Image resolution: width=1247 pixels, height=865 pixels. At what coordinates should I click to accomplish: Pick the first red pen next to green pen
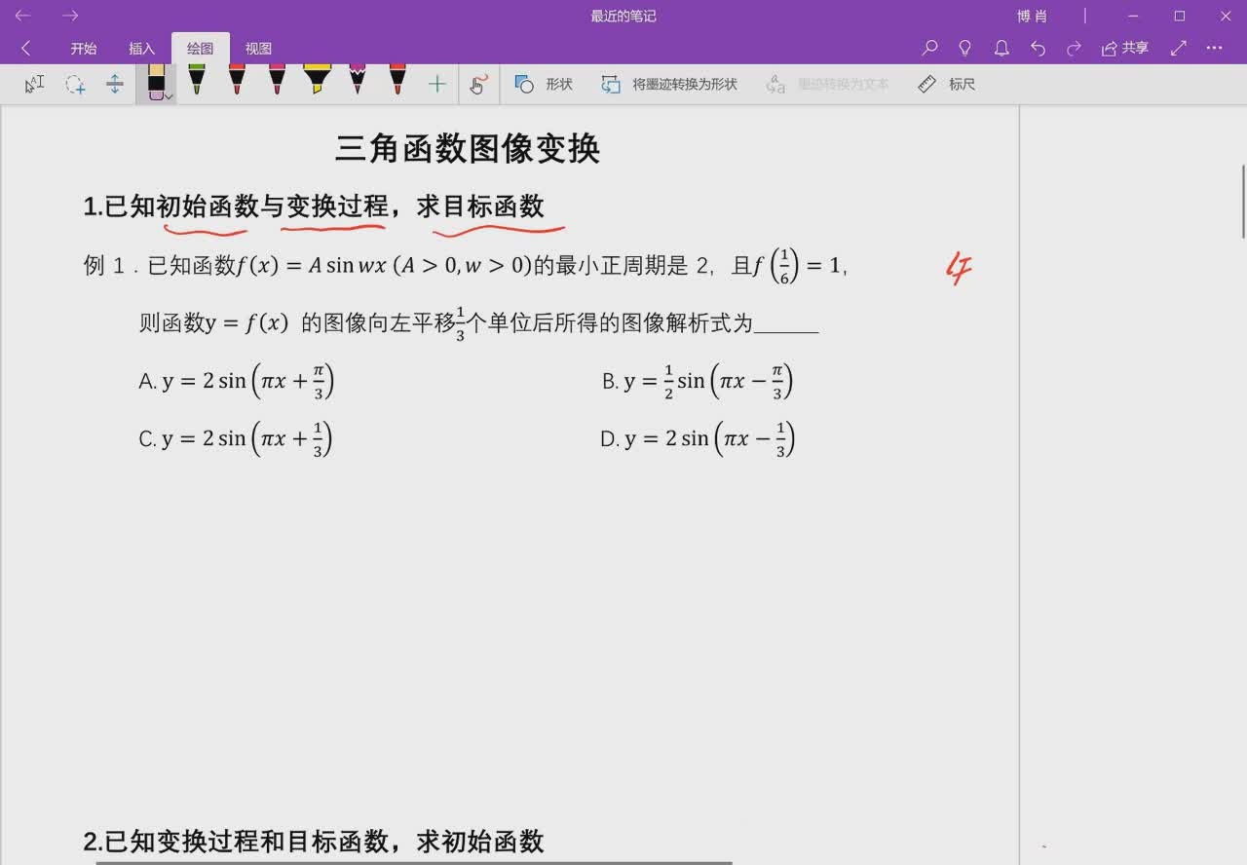click(x=237, y=80)
